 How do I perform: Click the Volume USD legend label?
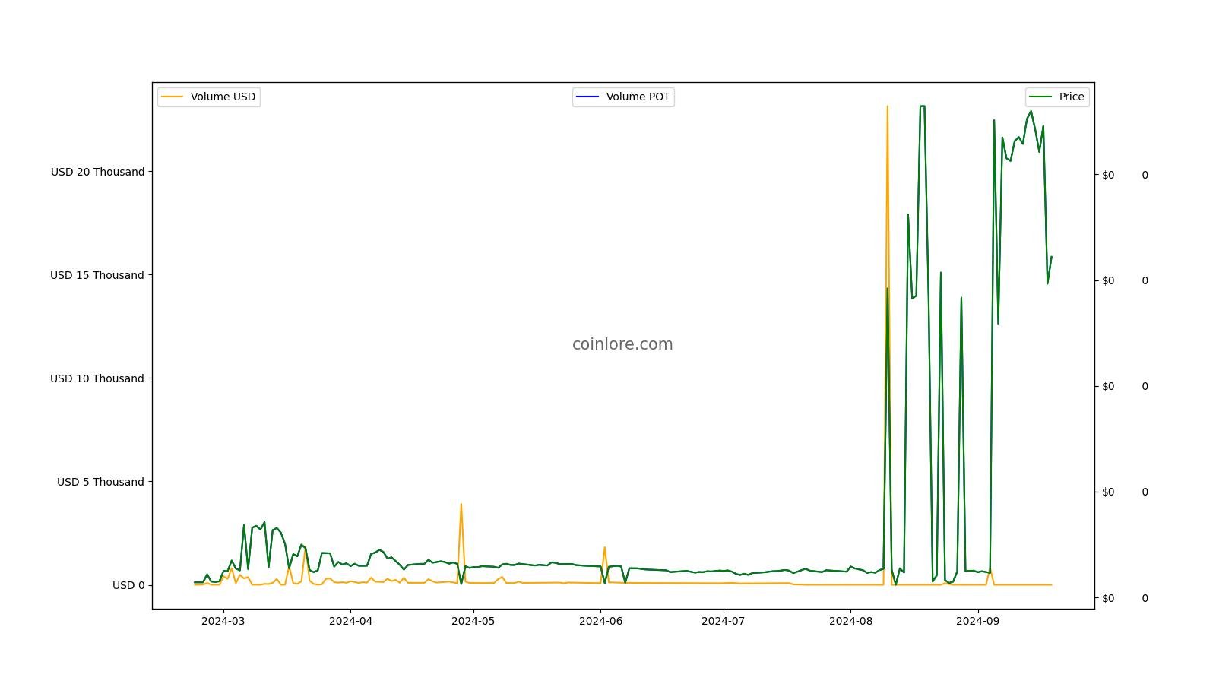223,97
